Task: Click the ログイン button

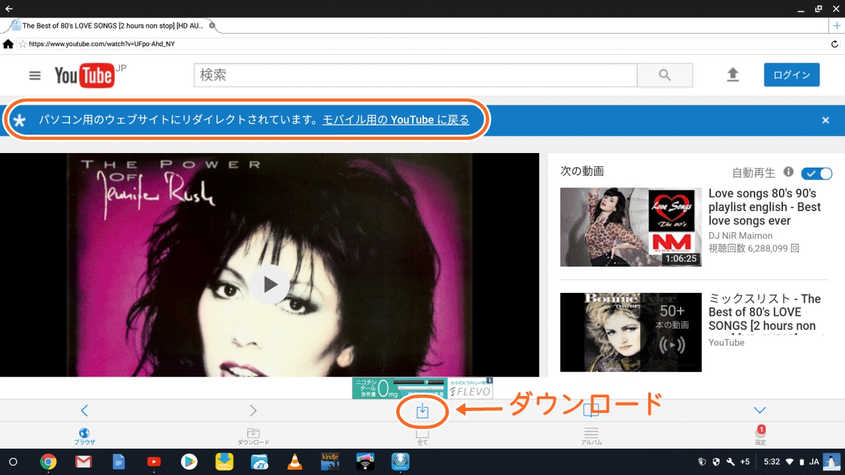Action: (792, 75)
